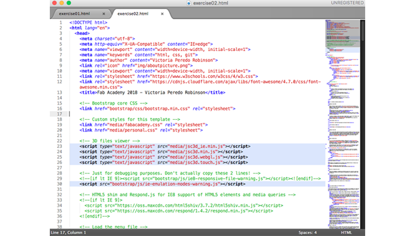Switch to the exercise01.html tab
The width and height of the screenshot is (415, 236).
[x=74, y=14]
